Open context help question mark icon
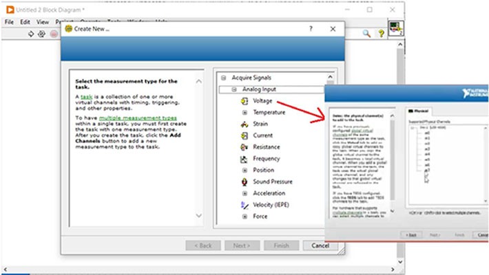This screenshot has width=489, height=275. point(381,34)
